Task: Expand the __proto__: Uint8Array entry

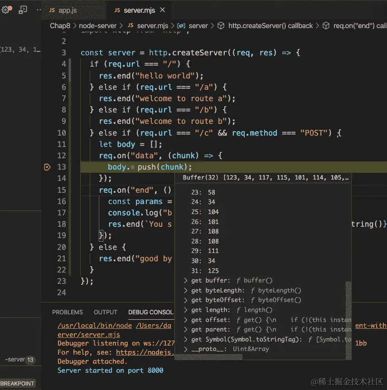Action: [186, 349]
